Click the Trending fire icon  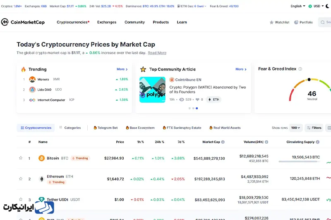pyautogui.click(x=23, y=69)
